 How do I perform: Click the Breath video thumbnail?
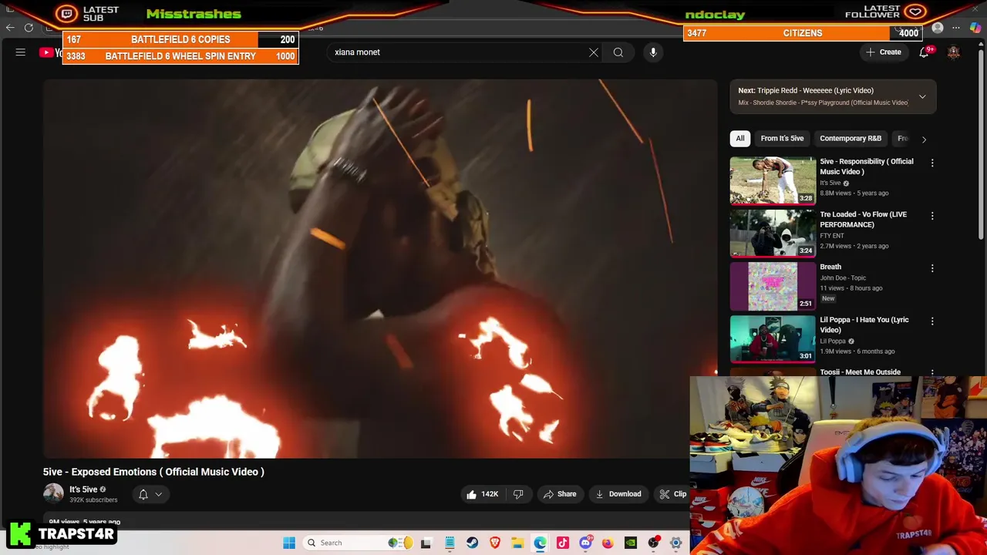click(x=773, y=285)
